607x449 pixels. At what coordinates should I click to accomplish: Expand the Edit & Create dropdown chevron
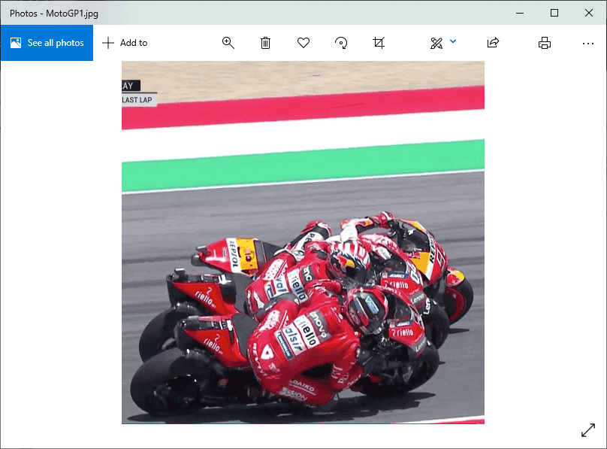coord(453,41)
